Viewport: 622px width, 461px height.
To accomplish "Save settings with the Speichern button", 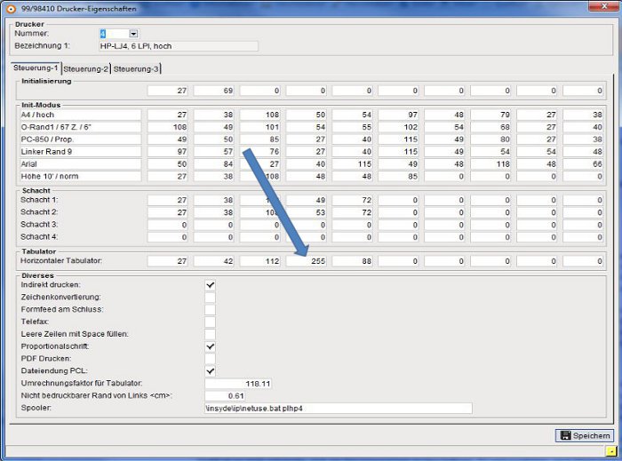I will pyautogui.click(x=585, y=435).
